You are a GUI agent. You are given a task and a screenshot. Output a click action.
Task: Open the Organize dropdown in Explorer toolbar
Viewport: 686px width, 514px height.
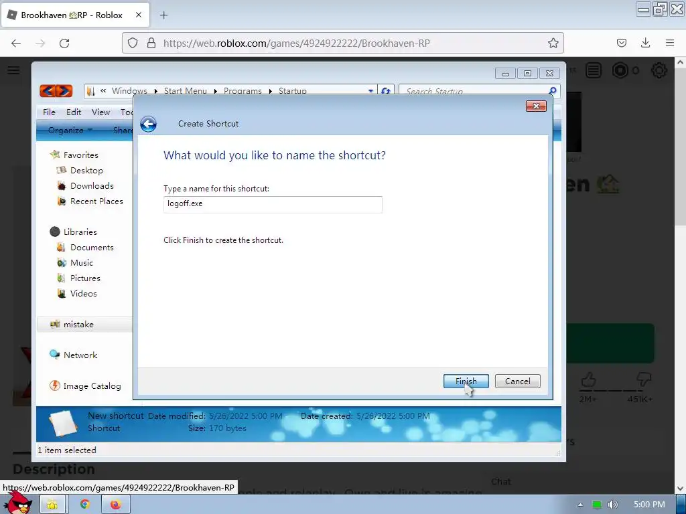[70, 131]
